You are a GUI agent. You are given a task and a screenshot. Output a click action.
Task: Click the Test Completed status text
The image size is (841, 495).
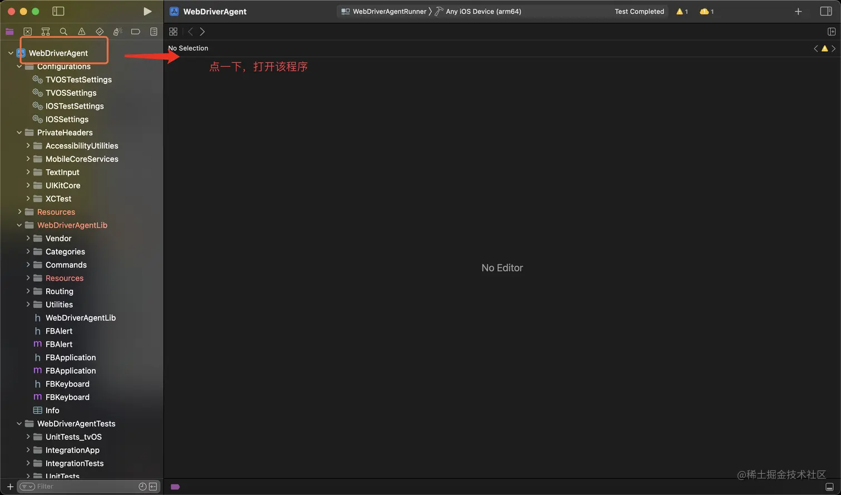(x=639, y=11)
